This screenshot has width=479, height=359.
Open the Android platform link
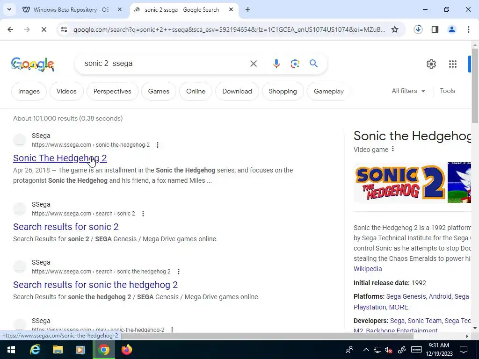440,296
